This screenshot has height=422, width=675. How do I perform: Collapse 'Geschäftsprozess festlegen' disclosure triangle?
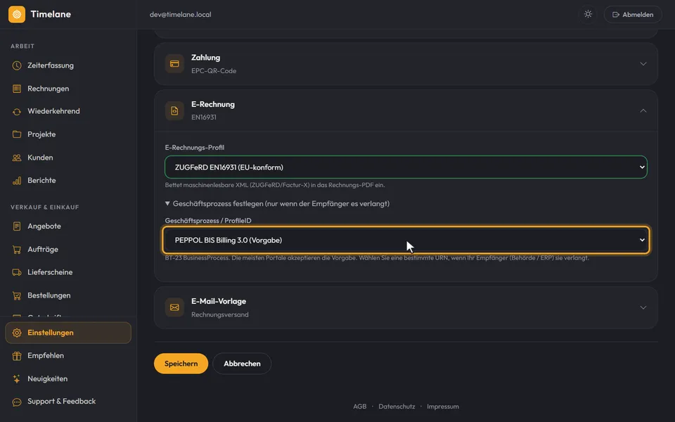[x=167, y=203]
